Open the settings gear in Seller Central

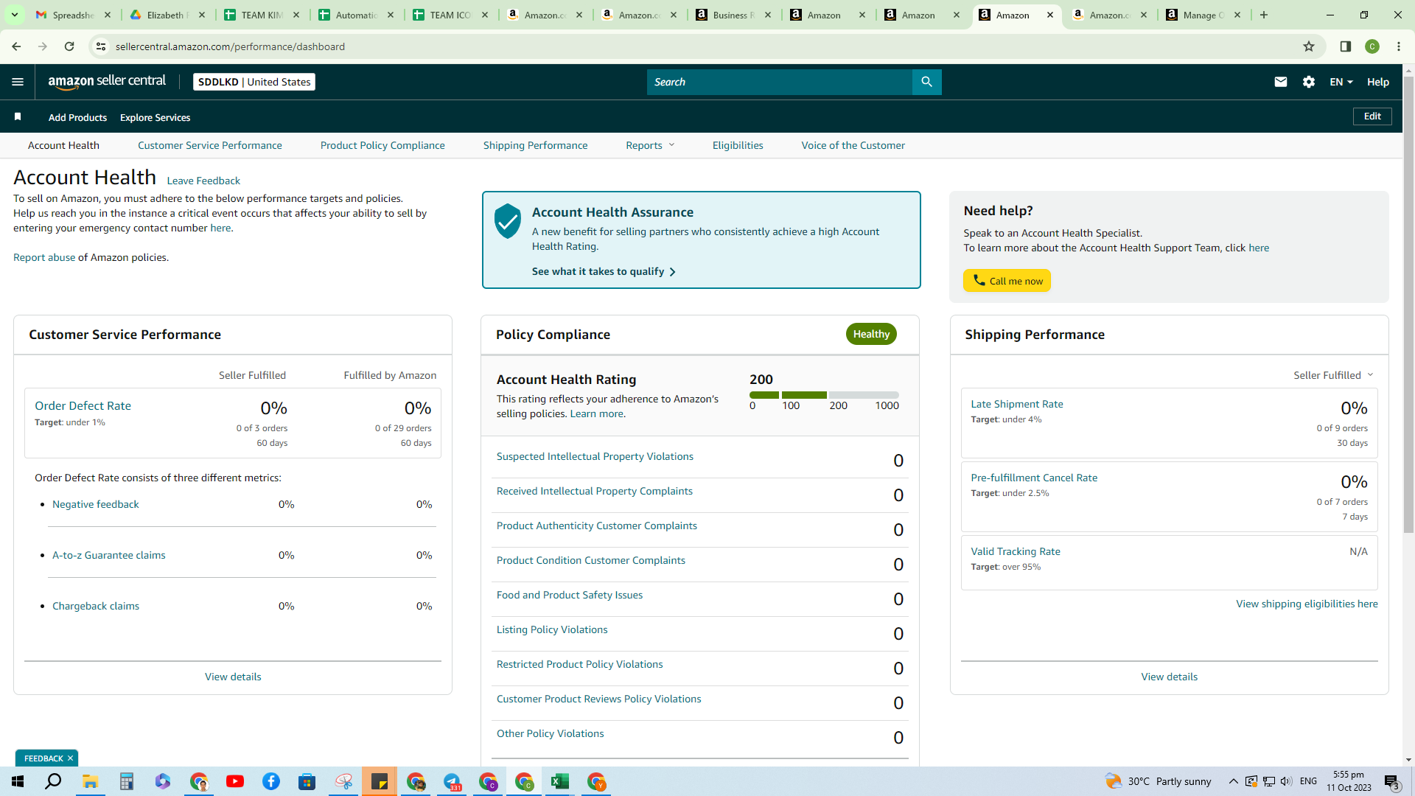coord(1309,82)
